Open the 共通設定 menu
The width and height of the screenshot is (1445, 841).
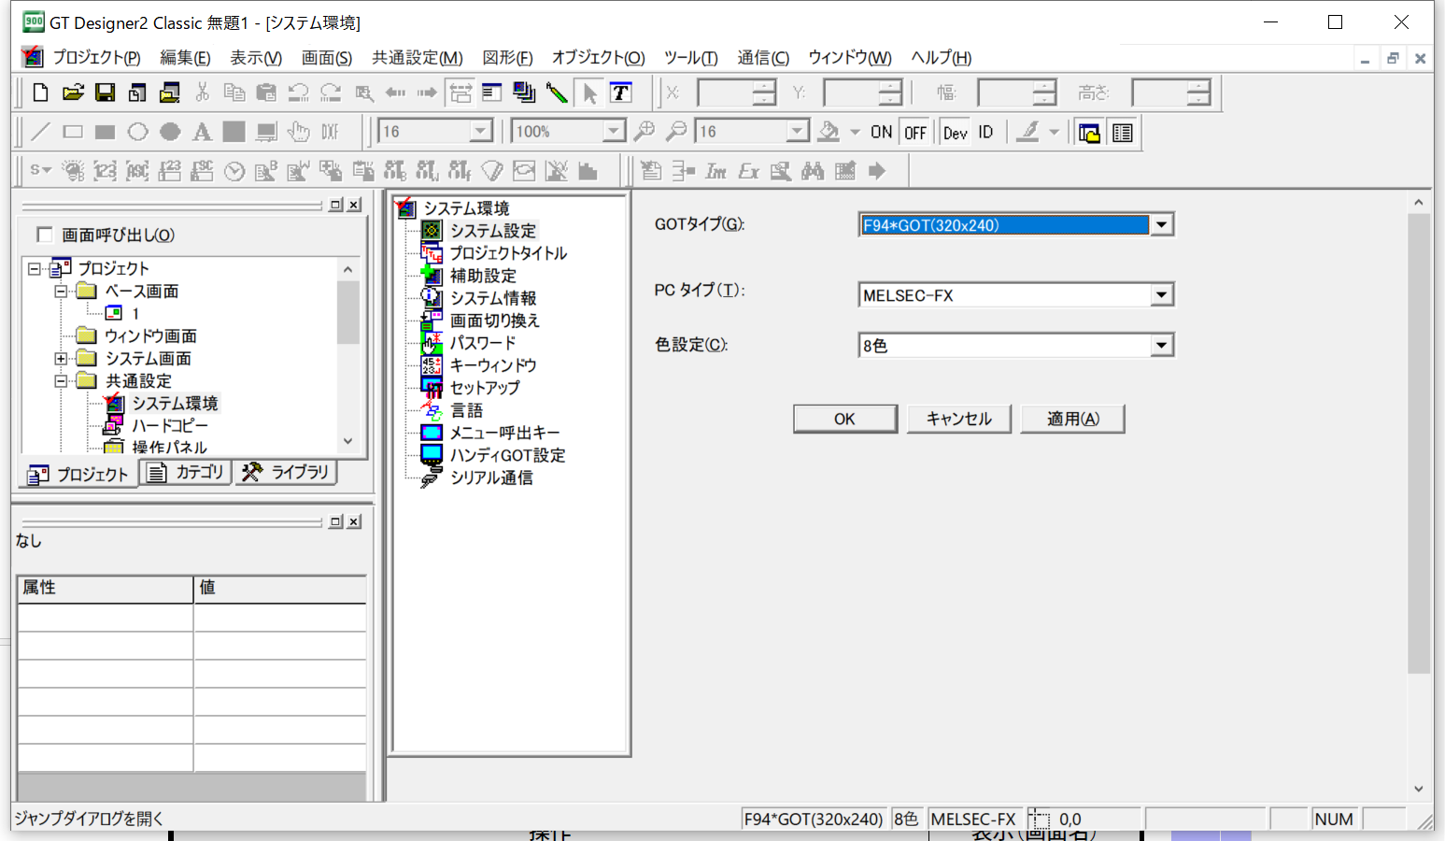tap(417, 58)
